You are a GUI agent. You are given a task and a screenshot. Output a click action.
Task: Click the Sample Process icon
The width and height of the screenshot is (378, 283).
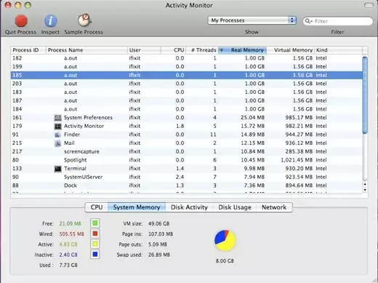point(84,20)
